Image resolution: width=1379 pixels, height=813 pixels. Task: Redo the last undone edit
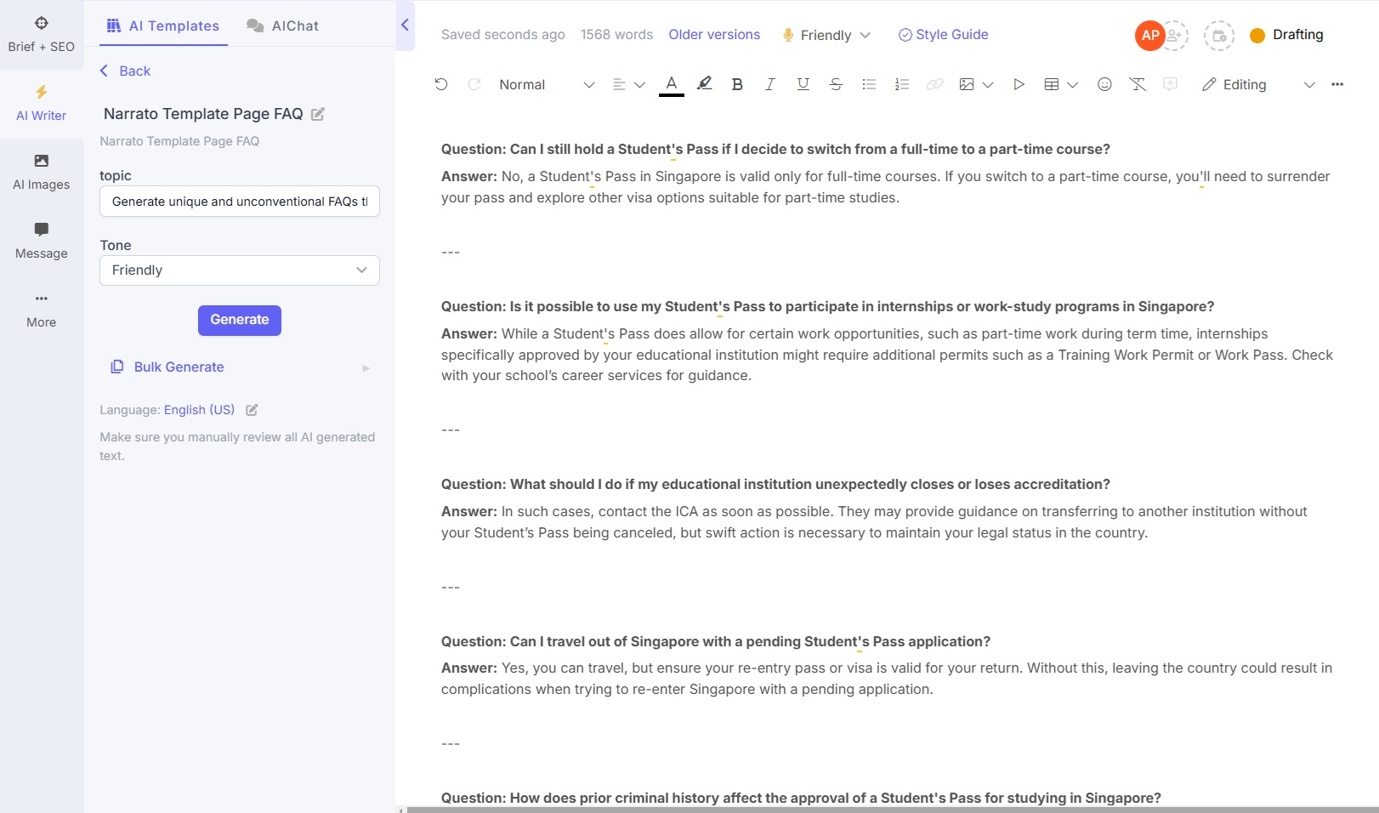[x=474, y=84]
